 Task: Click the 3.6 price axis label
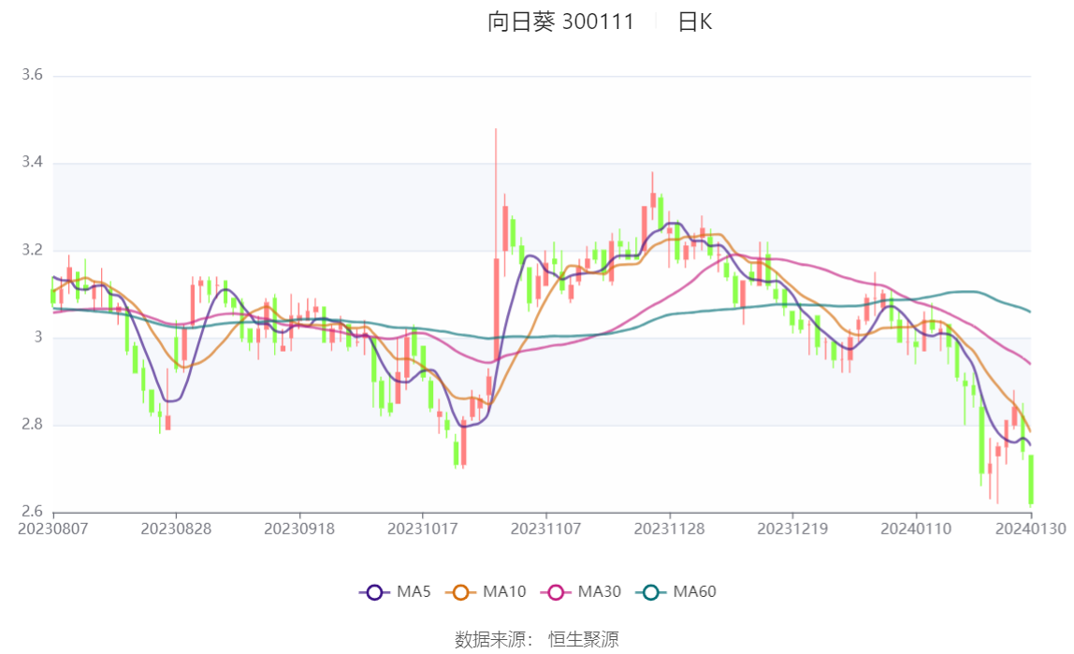click(x=32, y=76)
